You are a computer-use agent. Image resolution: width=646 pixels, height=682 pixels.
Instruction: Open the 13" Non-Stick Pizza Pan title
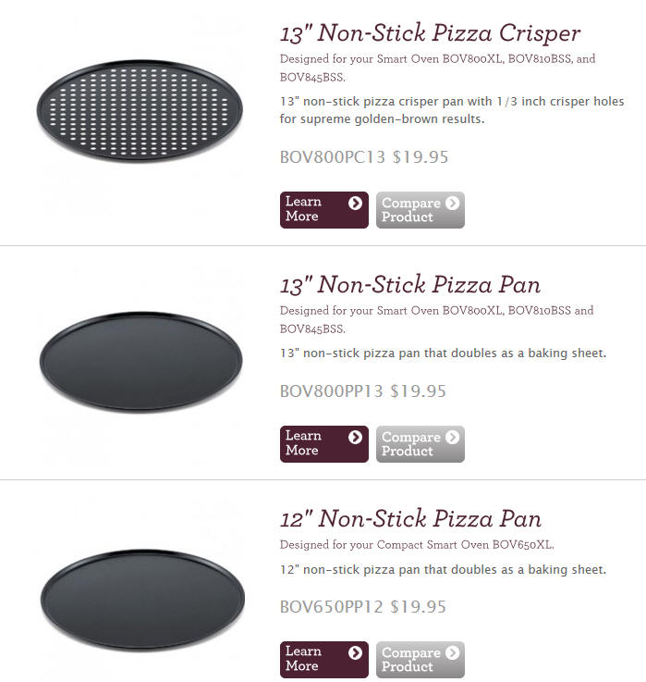click(x=410, y=285)
